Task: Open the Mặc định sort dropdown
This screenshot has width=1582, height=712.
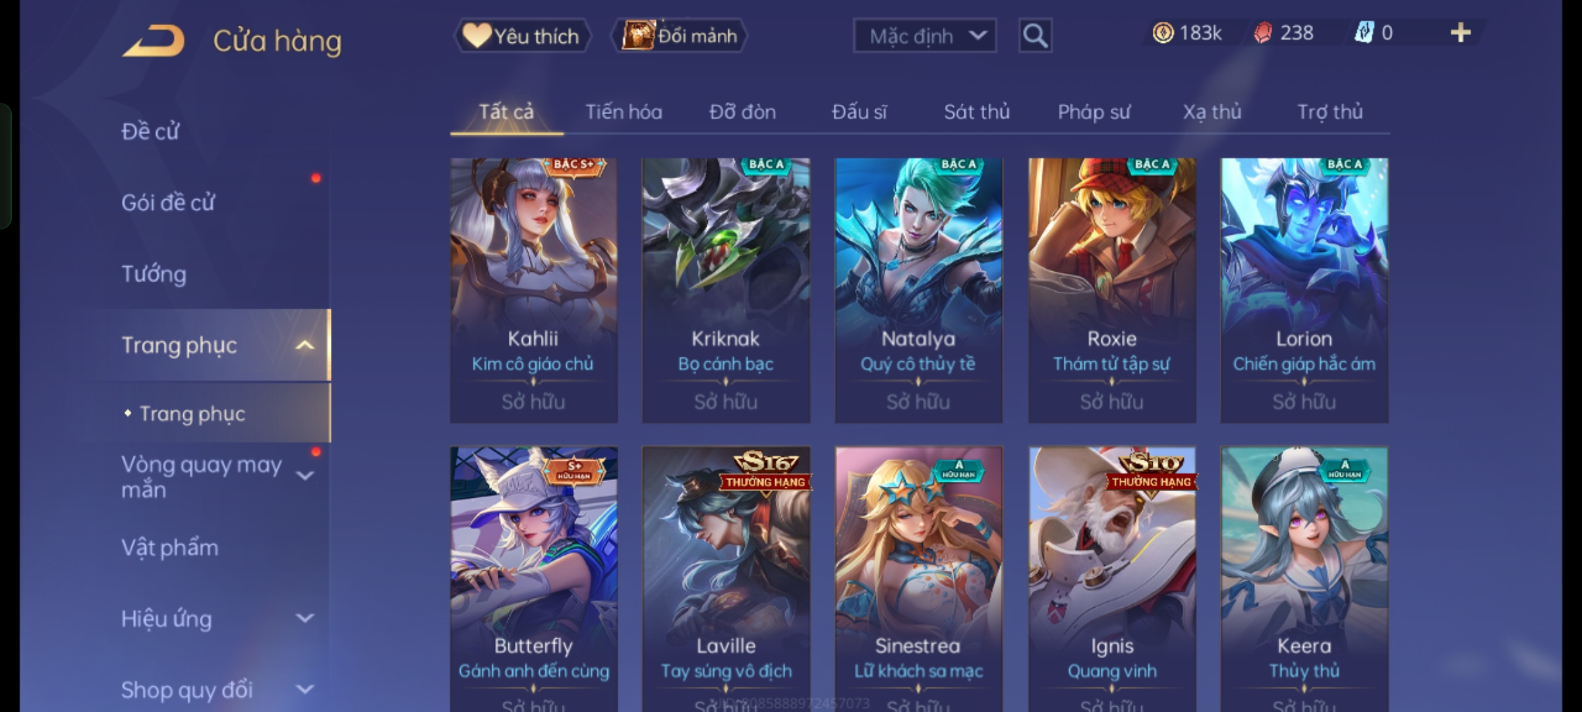Action: point(925,36)
